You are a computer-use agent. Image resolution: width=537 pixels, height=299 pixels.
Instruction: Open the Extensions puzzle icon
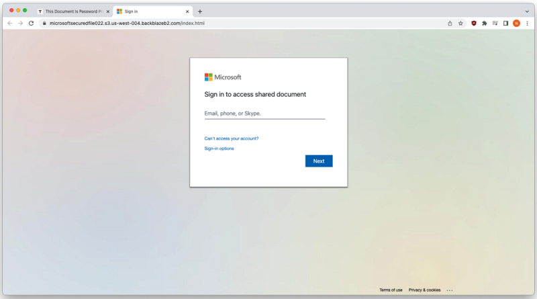484,24
